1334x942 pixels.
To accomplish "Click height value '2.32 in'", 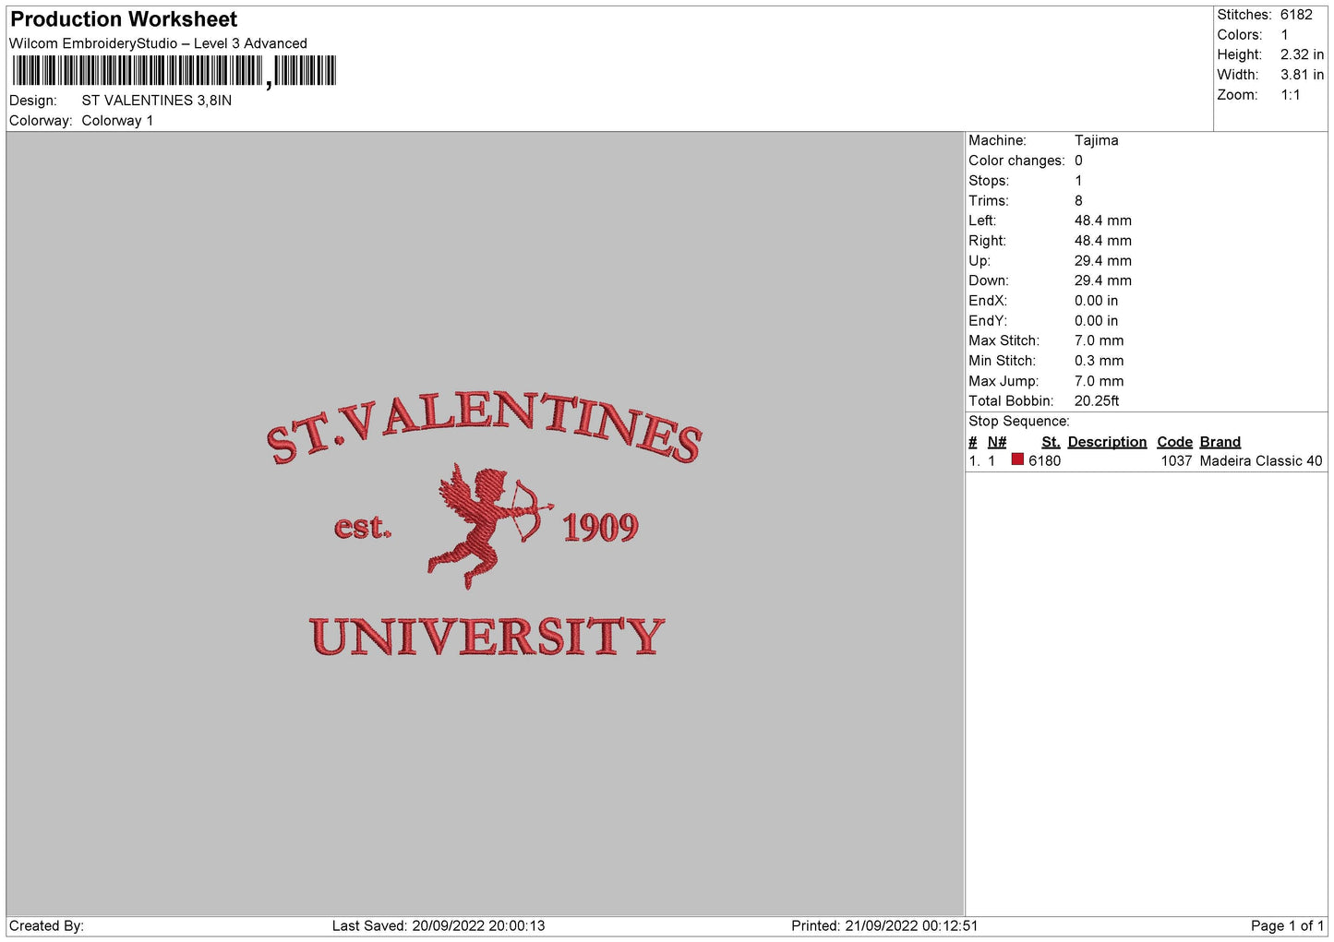I will [x=1302, y=54].
